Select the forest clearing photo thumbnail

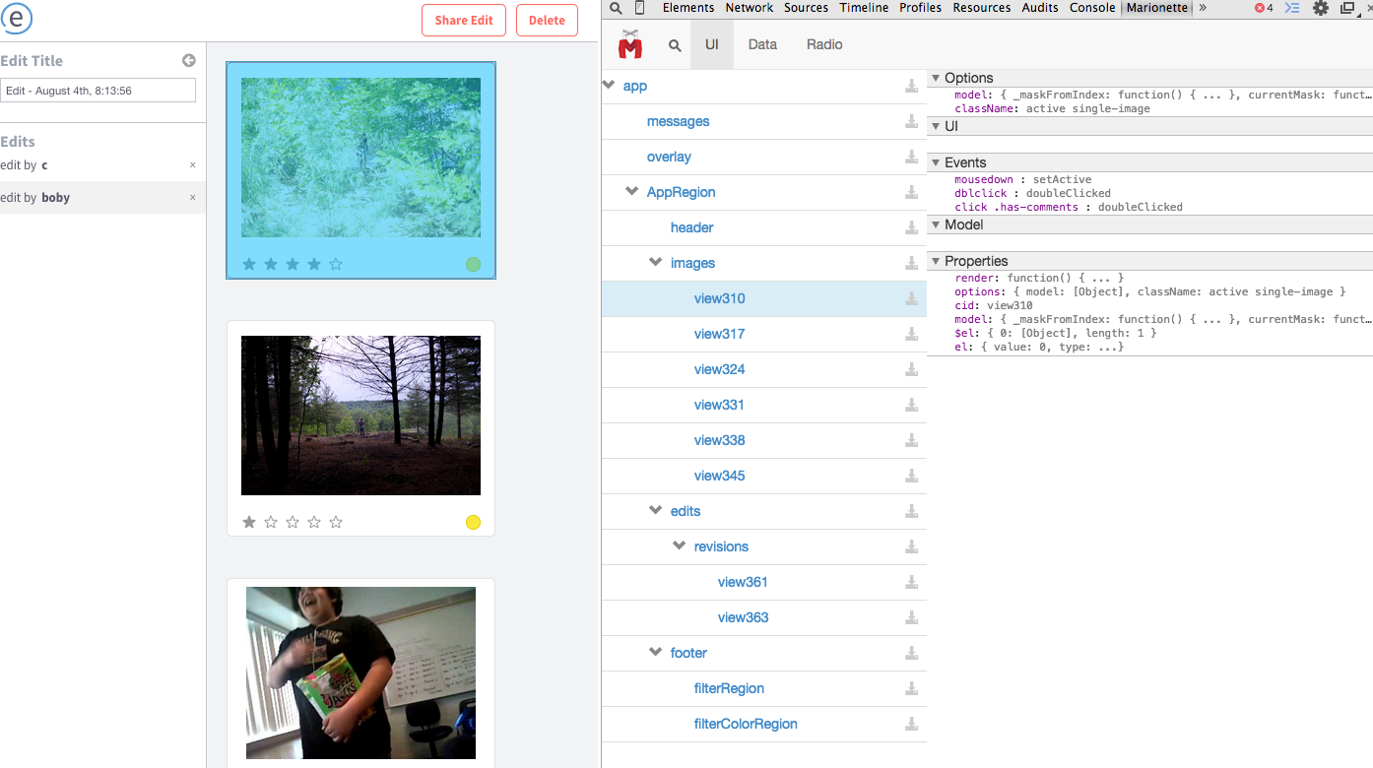click(x=360, y=416)
